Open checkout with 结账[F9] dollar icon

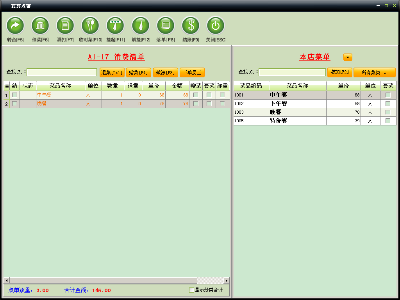coord(191,25)
